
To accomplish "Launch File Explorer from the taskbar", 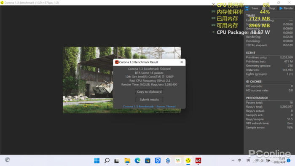I will [127, 161].
